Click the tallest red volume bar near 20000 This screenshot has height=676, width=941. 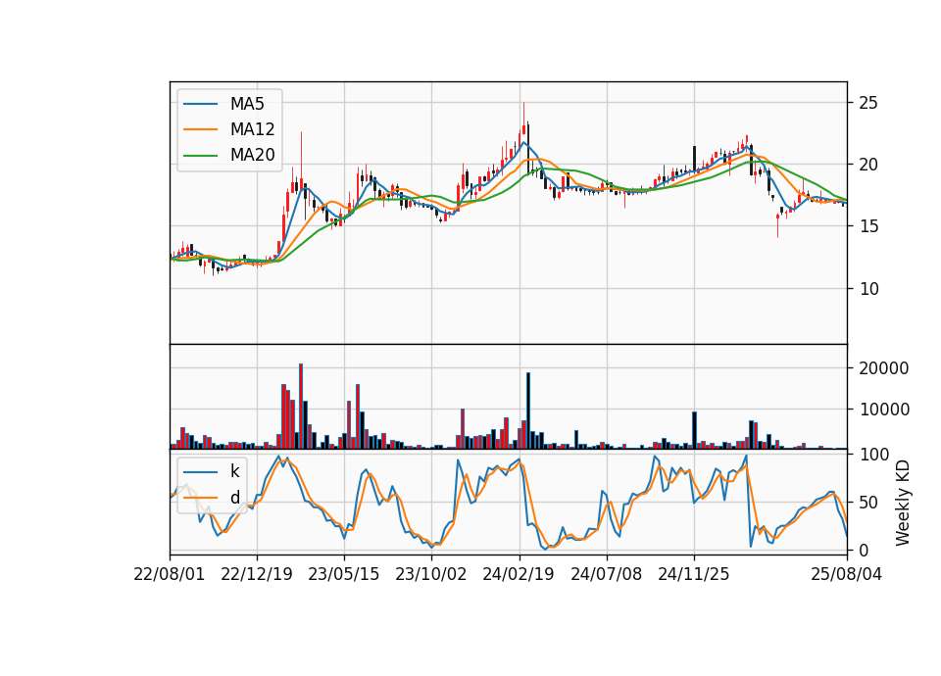tap(301, 406)
